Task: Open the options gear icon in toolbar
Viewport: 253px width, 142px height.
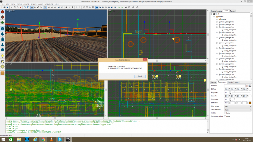Action: [x=134, y=7]
